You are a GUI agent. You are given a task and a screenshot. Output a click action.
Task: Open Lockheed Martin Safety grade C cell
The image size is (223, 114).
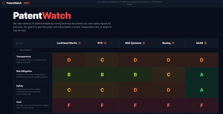69,90
